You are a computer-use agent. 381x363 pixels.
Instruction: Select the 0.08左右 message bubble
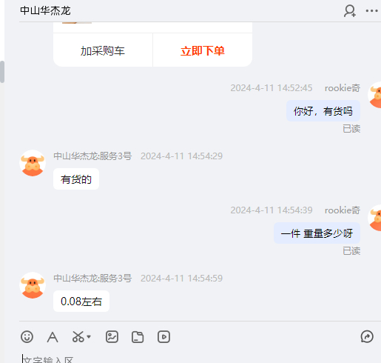click(81, 302)
